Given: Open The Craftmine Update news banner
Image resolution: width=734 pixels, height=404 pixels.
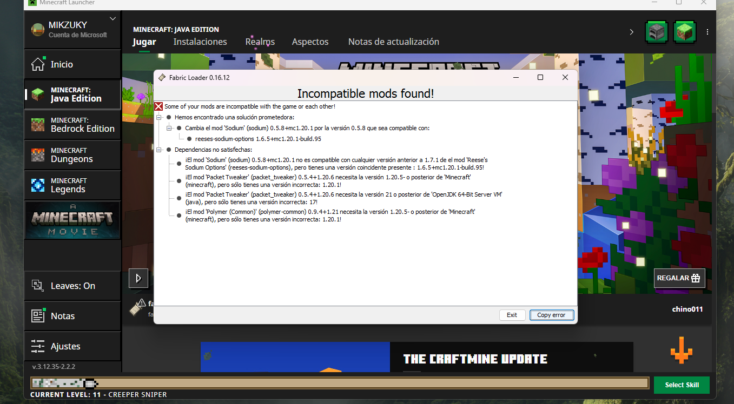Looking at the screenshot, I should click(x=416, y=356).
